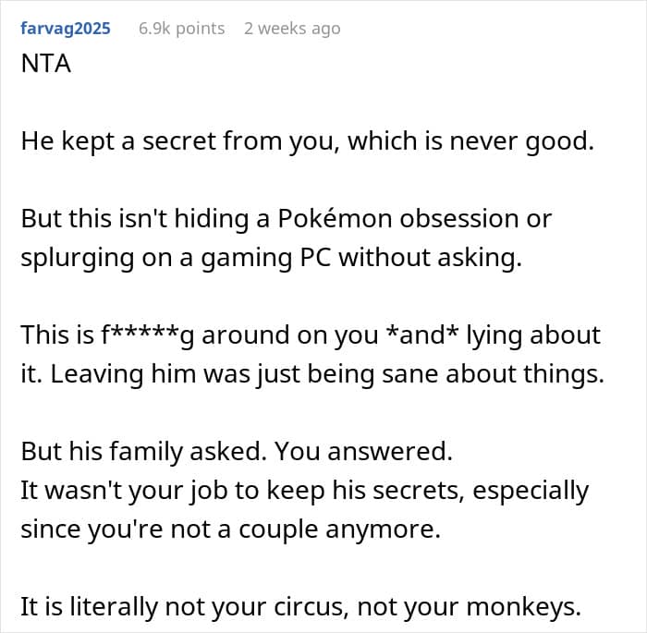Click the 6.9k points score

pyautogui.click(x=181, y=29)
